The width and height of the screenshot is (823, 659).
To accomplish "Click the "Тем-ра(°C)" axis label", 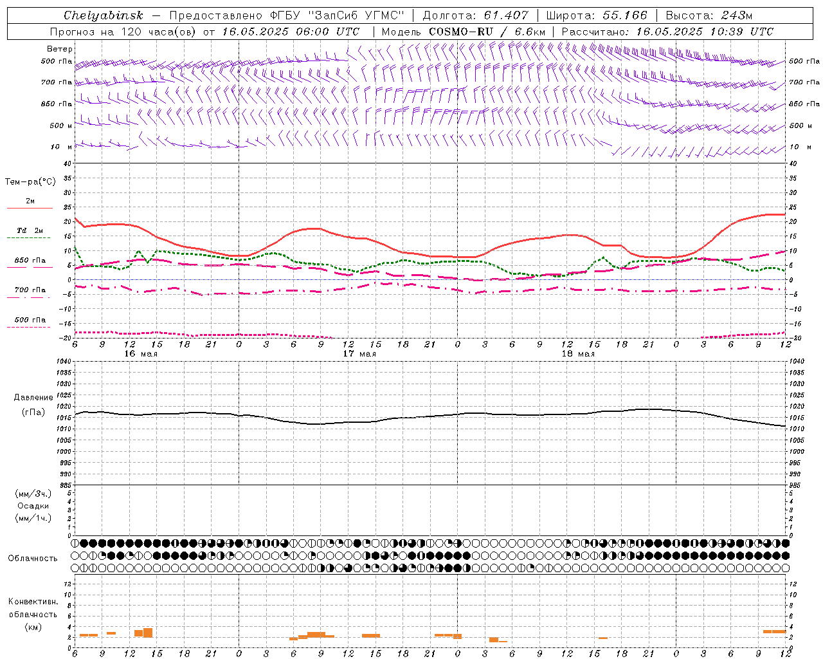I will 30,182.
